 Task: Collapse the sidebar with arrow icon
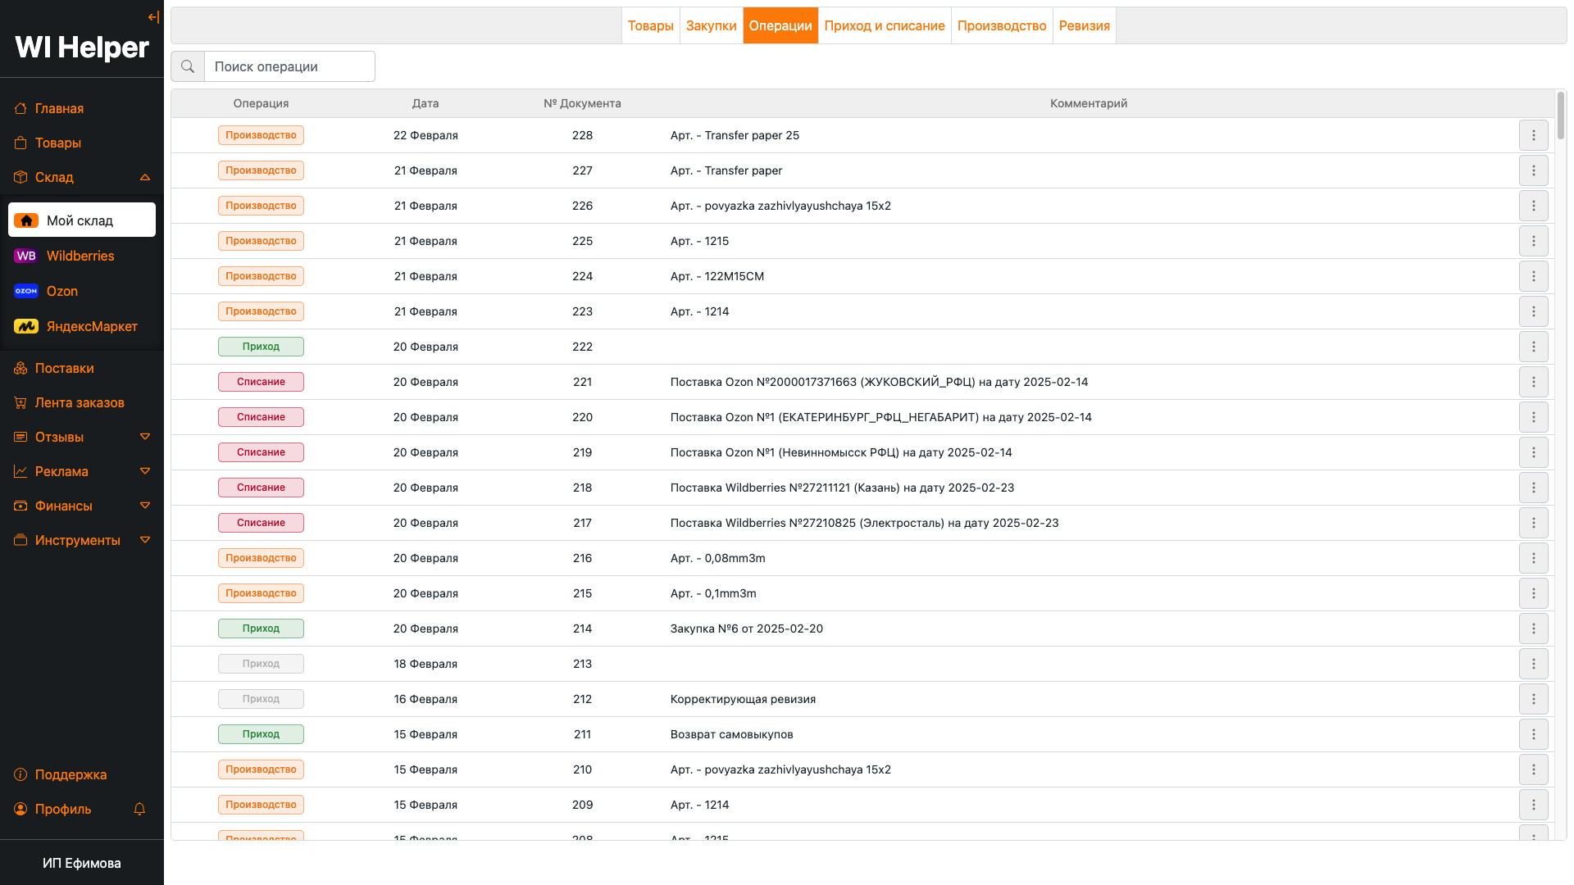[x=153, y=17]
